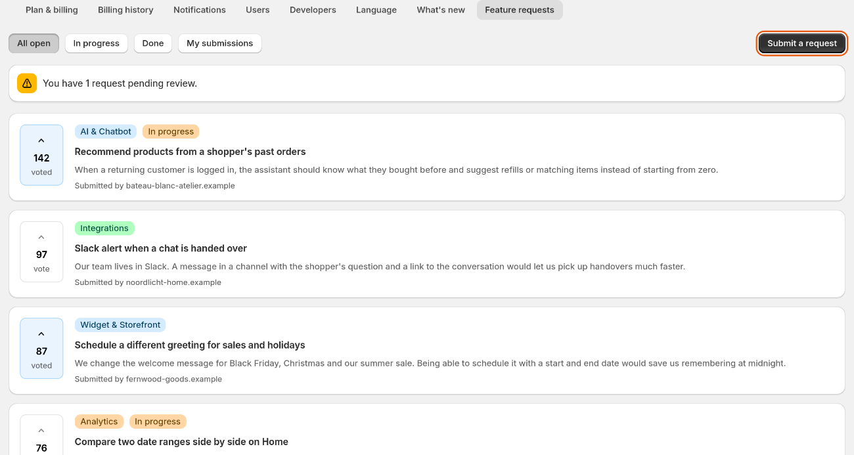Filter requests by All open
Image resolution: width=854 pixels, height=455 pixels.
pos(34,43)
